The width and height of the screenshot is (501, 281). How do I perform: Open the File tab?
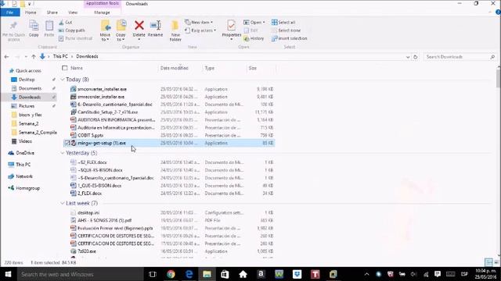click(10, 12)
